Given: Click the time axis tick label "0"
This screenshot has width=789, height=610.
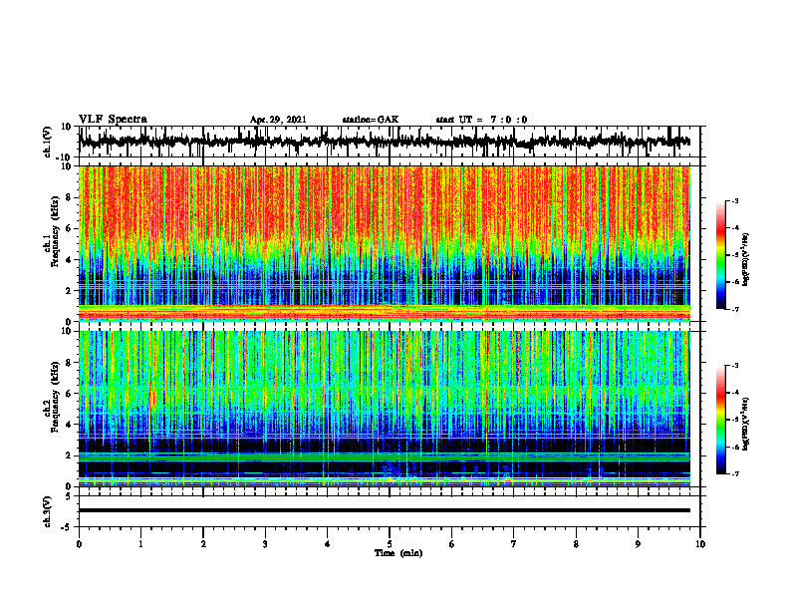Looking at the screenshot, I should tap(79, 544).
